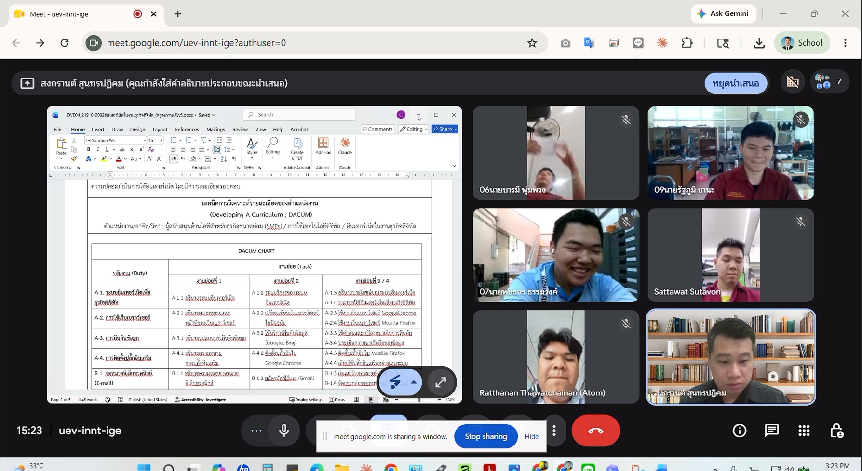
Task: Reload the Google Meet page
Action: click(65, 43)
